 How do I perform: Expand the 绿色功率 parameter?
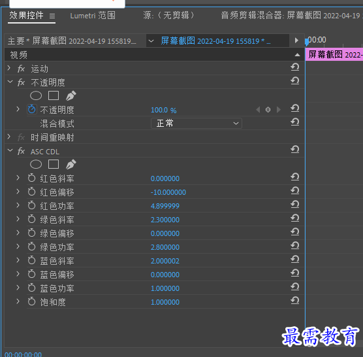(x=18, y=246)
